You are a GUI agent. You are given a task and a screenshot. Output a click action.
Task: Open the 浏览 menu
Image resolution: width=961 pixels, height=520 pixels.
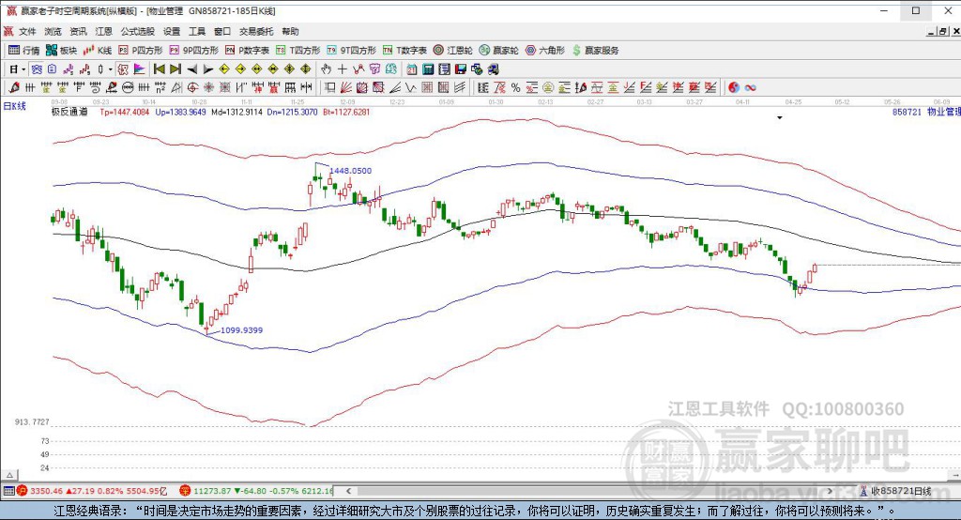53,31
